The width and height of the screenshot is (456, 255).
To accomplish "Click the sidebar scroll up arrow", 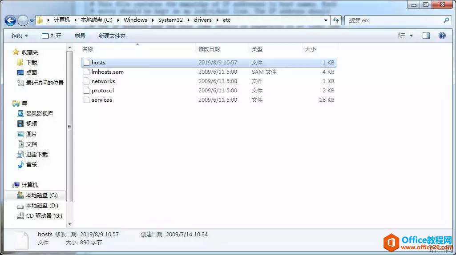I will (70, 47).
